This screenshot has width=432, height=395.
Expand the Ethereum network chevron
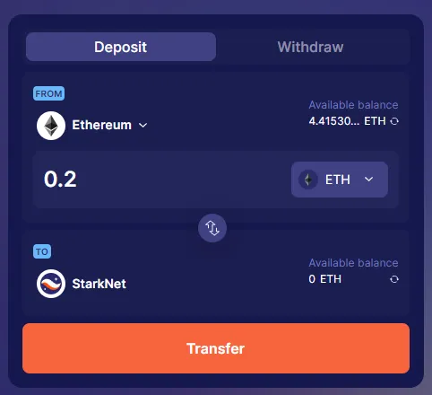(143, 125)
